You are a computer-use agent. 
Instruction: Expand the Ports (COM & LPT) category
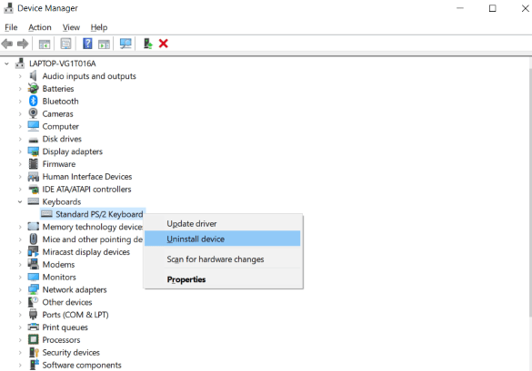(20, 315)
